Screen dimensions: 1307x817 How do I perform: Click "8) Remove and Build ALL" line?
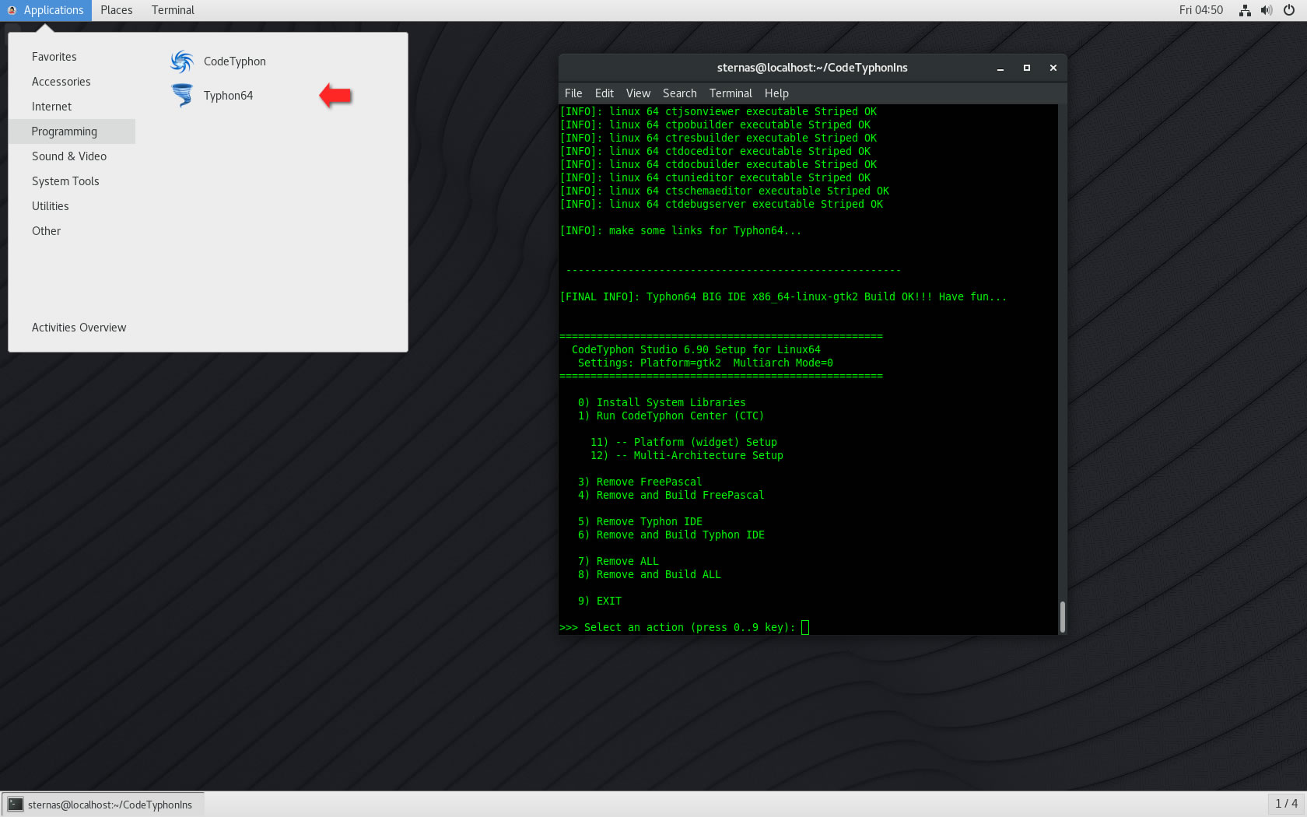pyautogui.click(x=649, y=574)
